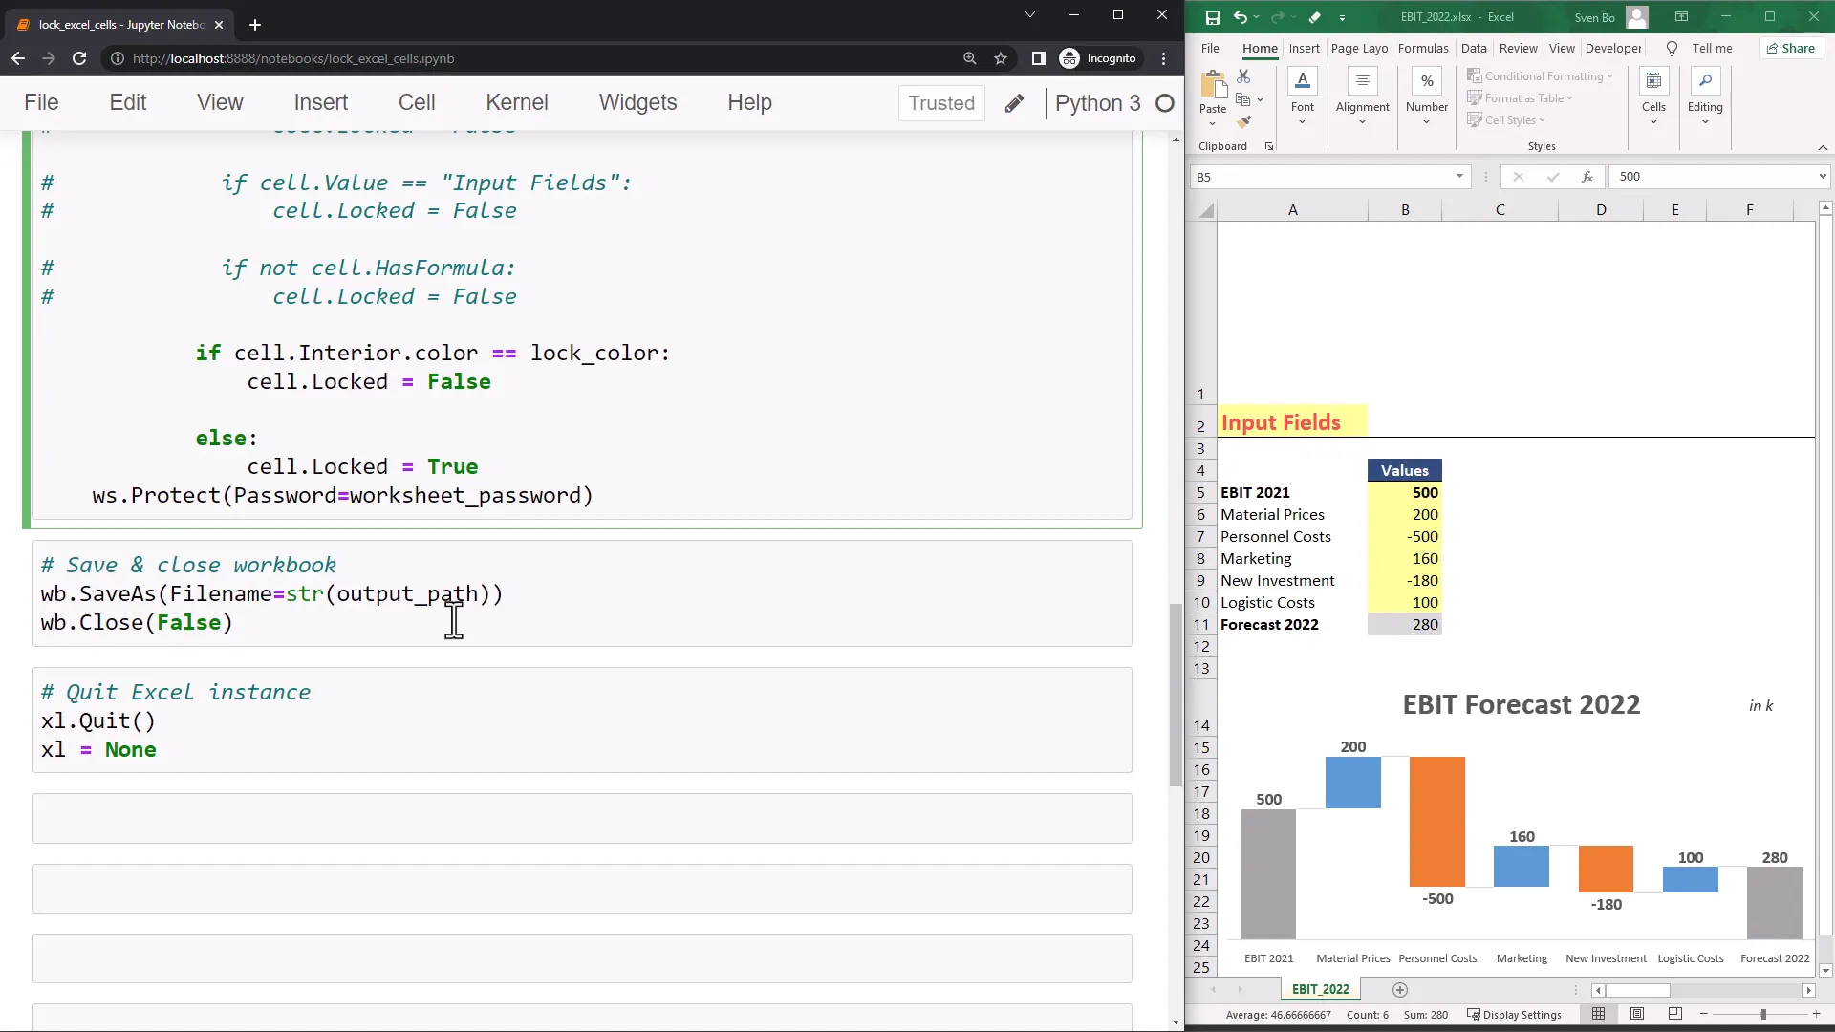Bookmark page with the star icon
Screen dimensions: 1835x1032
(1001, 58)
